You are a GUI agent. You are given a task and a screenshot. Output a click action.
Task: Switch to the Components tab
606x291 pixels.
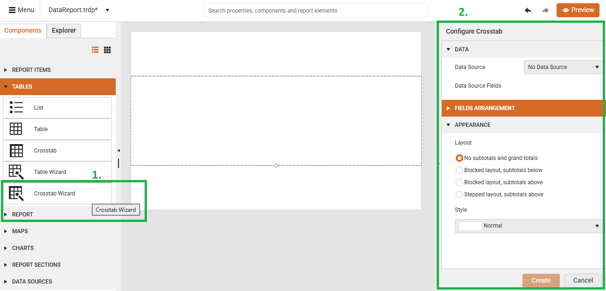(x=23, y=30)
